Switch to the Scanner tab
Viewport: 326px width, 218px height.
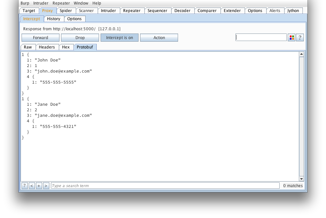(86, 11)
